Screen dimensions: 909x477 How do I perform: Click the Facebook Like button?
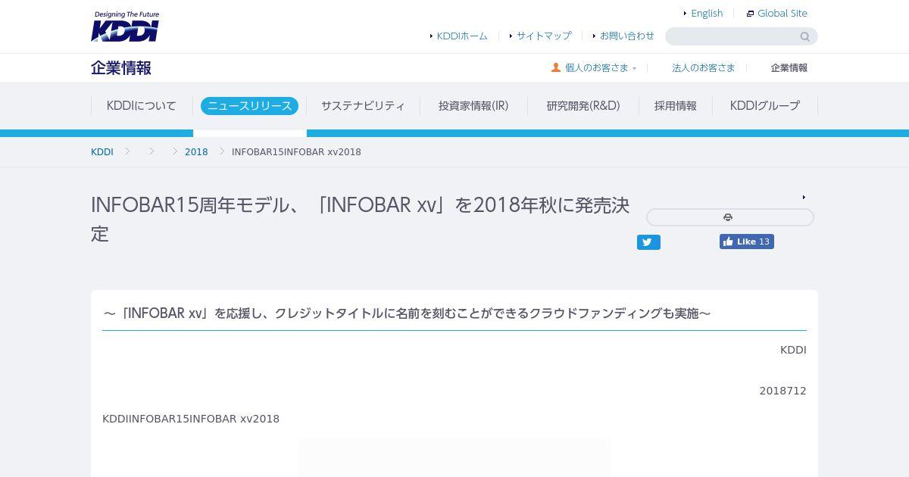click(x=747, y=242)
